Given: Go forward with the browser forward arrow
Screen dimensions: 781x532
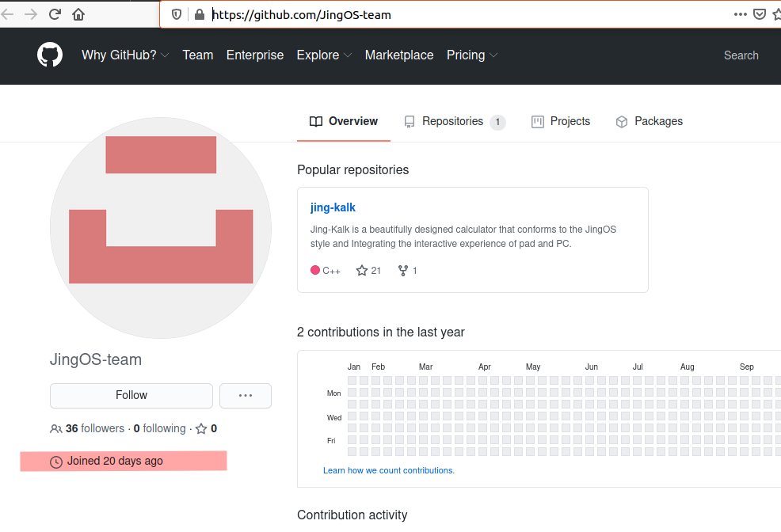Looking at the screenshot, I should [x=31, y=14].
